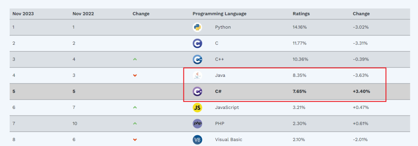Screen dimensions: 418x146
Task: Click the green up arrow in JavaScript row
Action: pyautogui.click(x=135, y=107)
